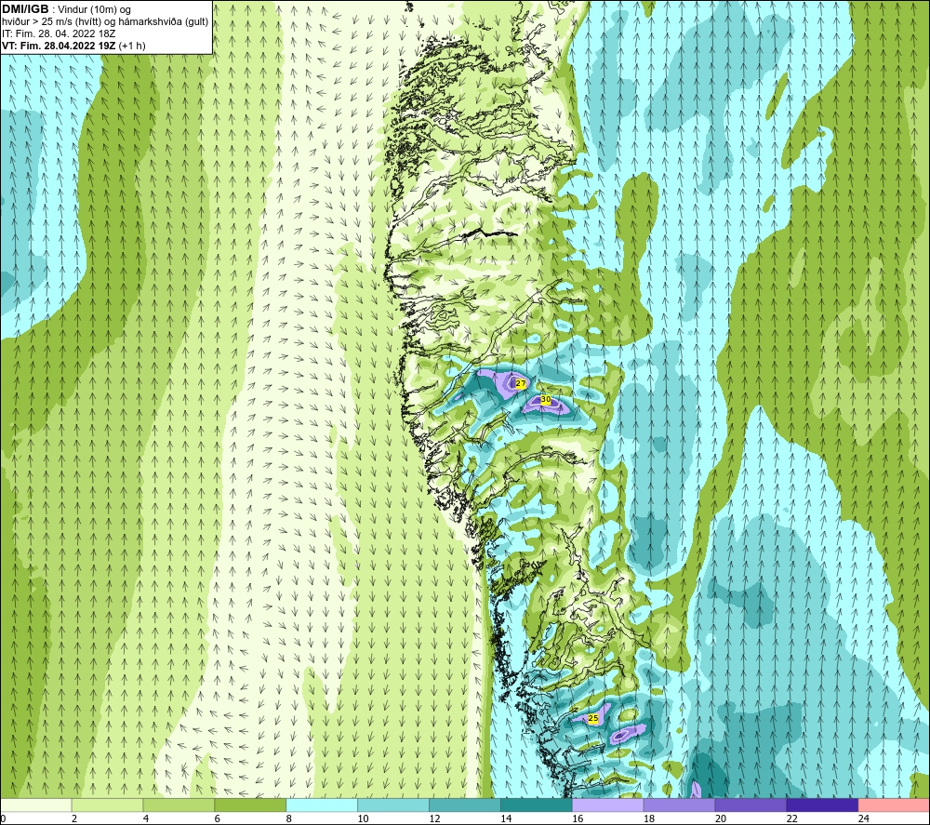The image size is (930, 825).
Task: Click the legend scale value 20
Action: [x=721, y=818]
